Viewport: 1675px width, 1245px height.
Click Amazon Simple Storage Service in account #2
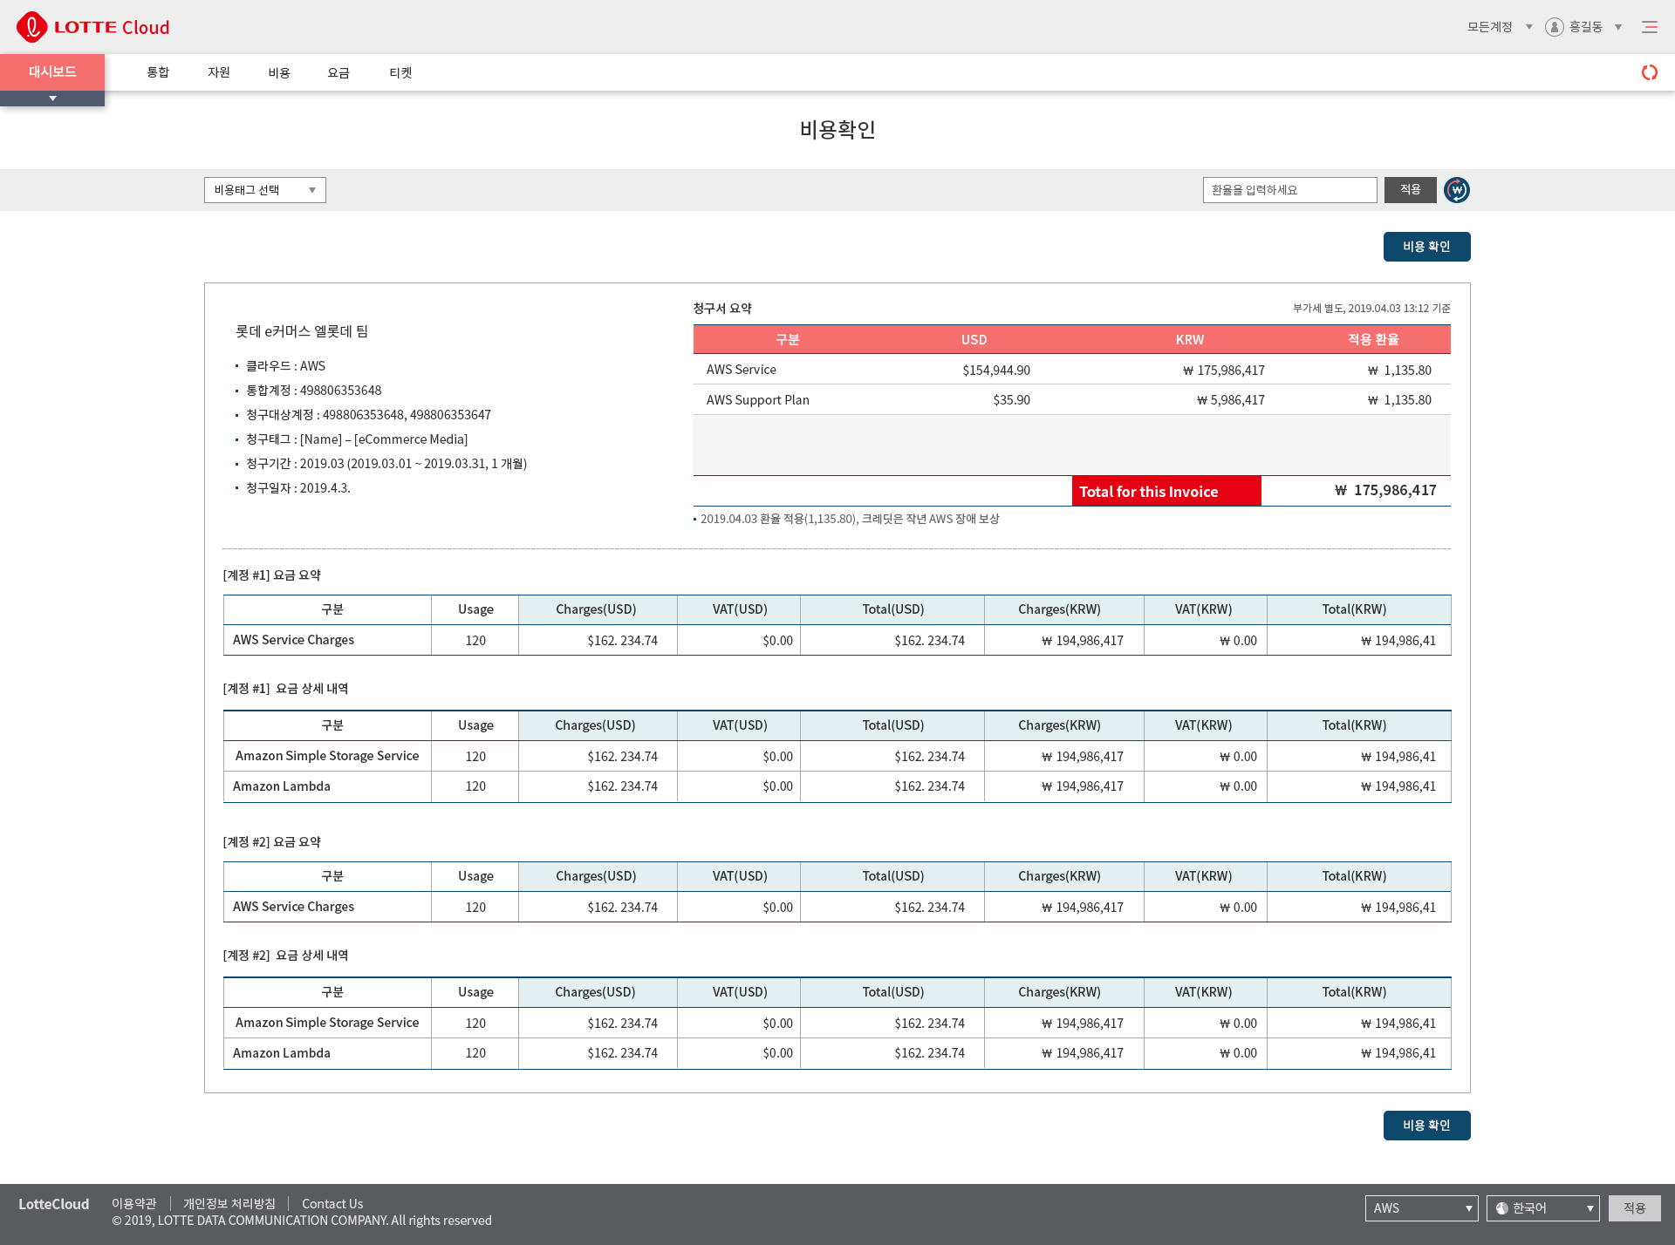pyautogui.click(x=327, y=1023)
